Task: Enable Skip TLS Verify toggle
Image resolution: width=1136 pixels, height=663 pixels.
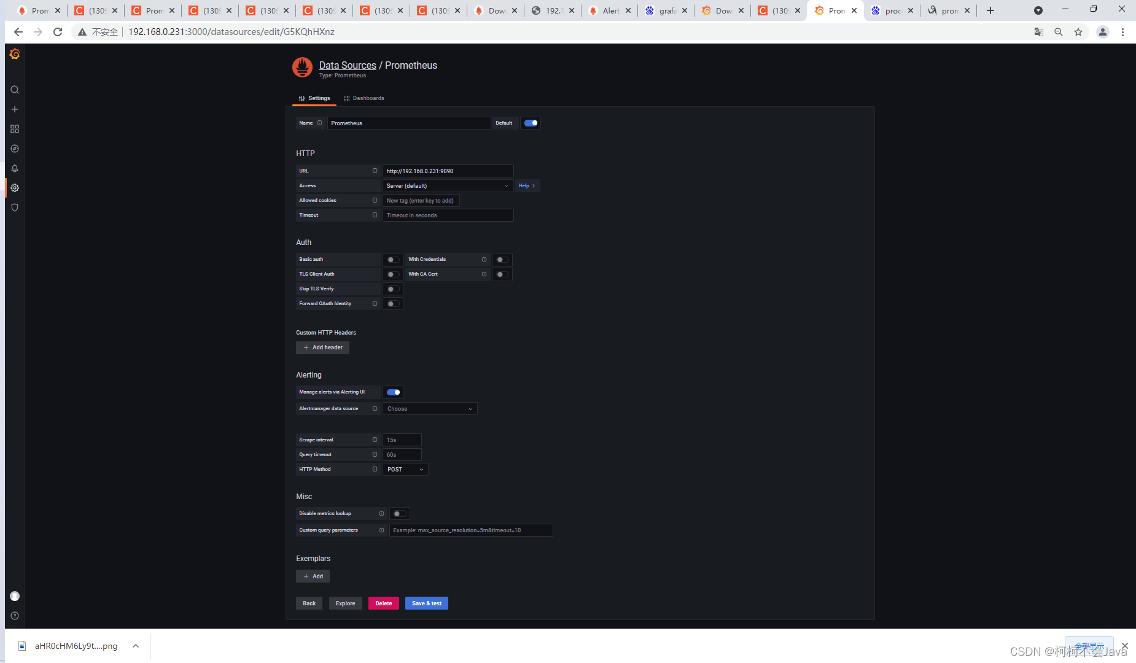Action: point(393,289)
